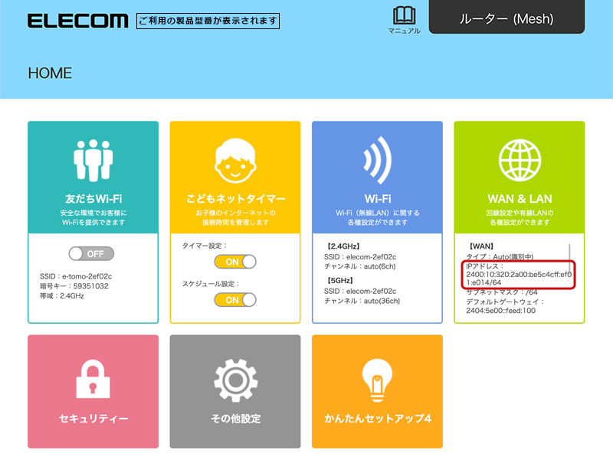Click the 帯域 2.4GHz text

coord(62,296)
